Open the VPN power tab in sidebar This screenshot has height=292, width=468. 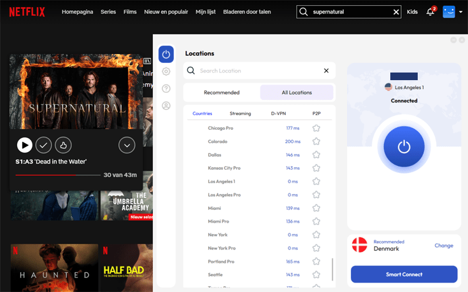click(x=166, y=54)
